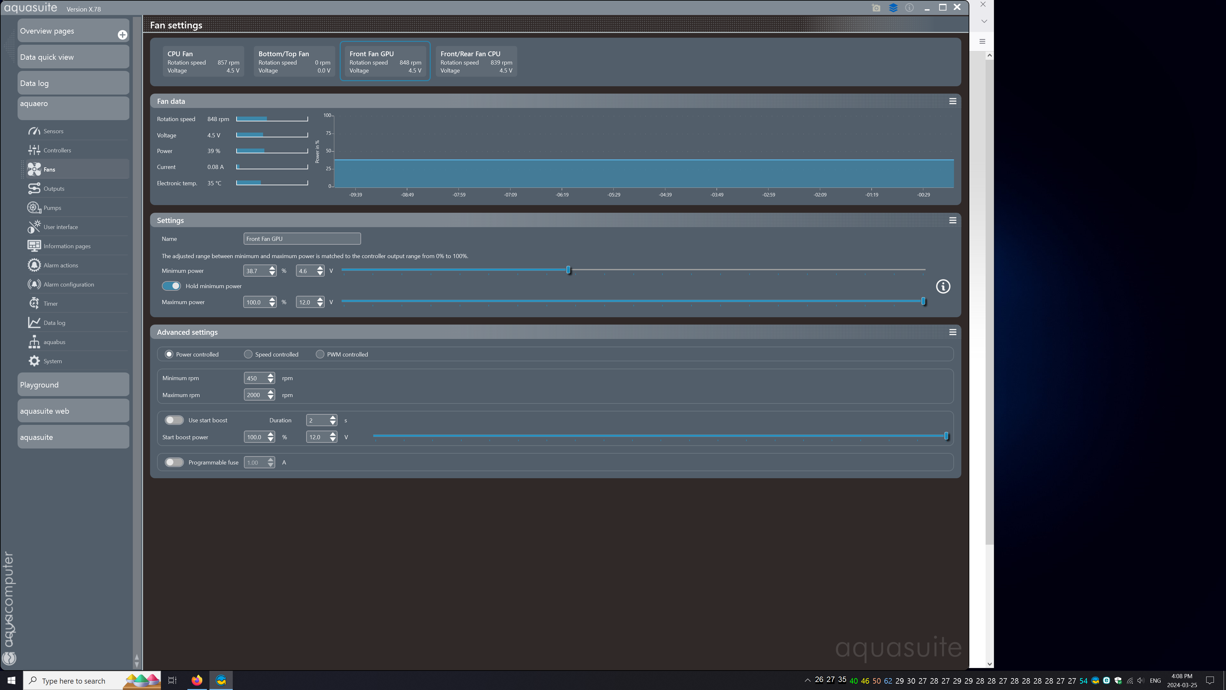Select the Speed controlled radio button
The height and width of the screenshot is (690, 1226).
pyautogui.click(x=248, y=354)
